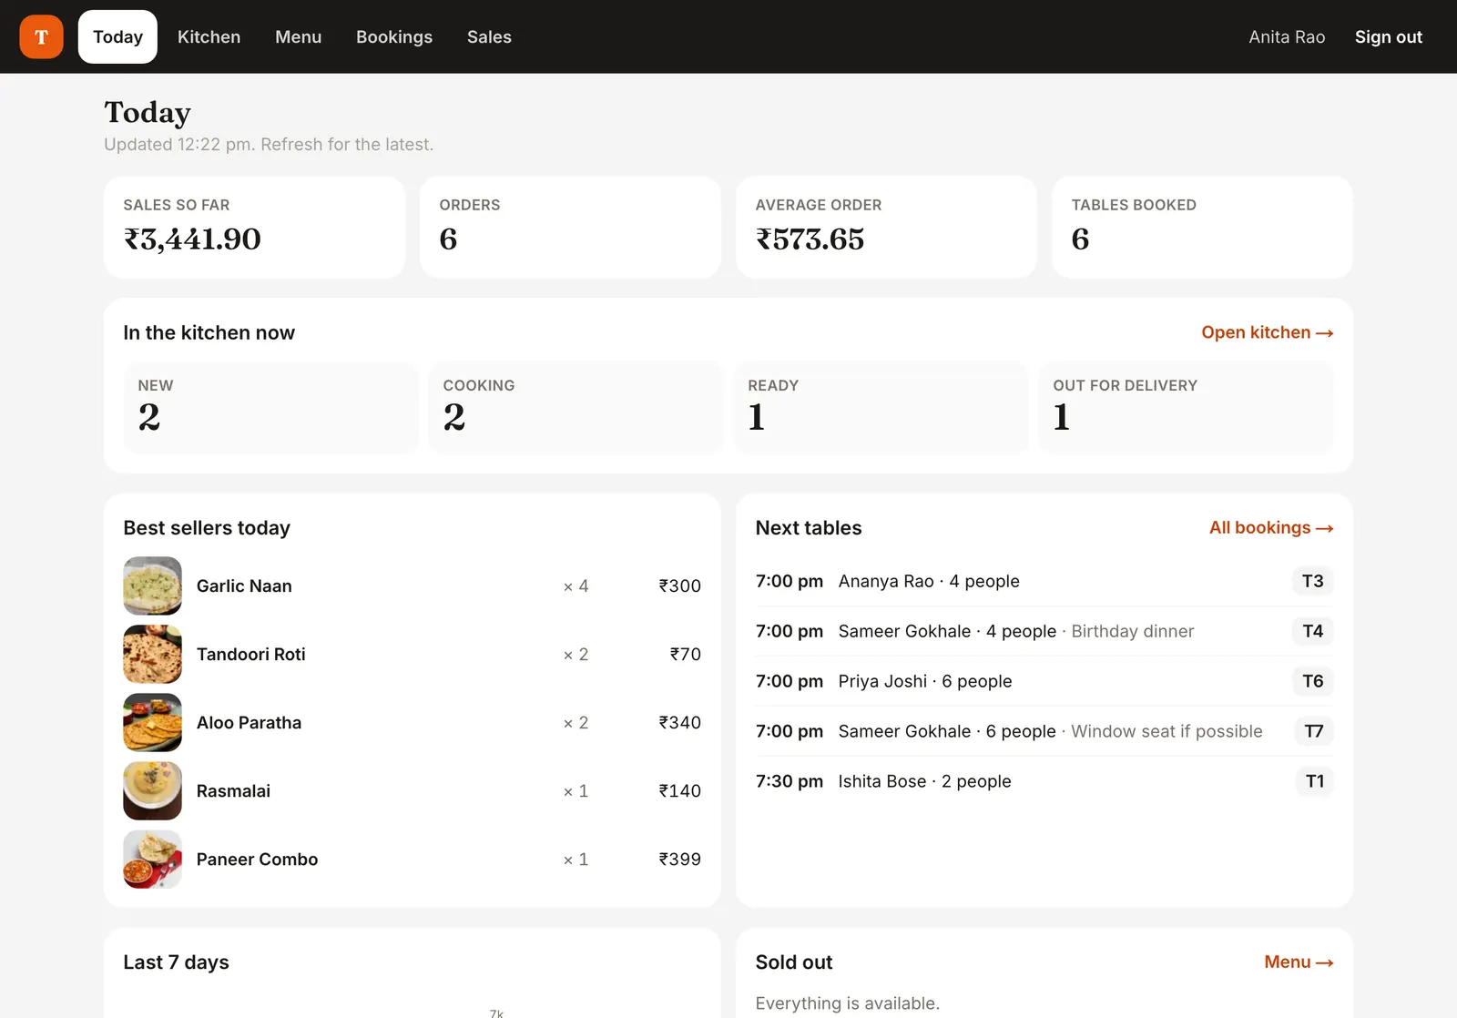Select Priya Joshi's booking row

[1044, 681]
